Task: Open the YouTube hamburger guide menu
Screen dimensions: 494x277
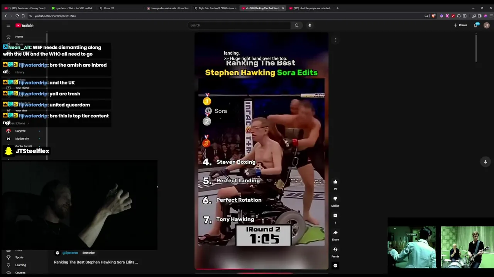Action: point(8,25)
